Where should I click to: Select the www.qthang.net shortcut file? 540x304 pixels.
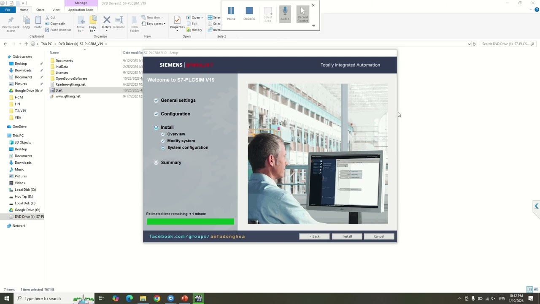point(68,96)
